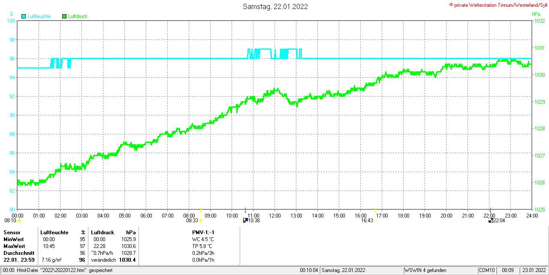Click the COM10 status bar panel
Image resolution: width=549 pixels, height=275 pixels.
point(488,270)
